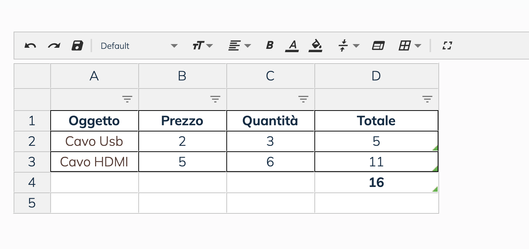The width and height of the screenshot is (529, 249).
Task: Save the spreadsheet with floppy icon
Action: [77, 46]
